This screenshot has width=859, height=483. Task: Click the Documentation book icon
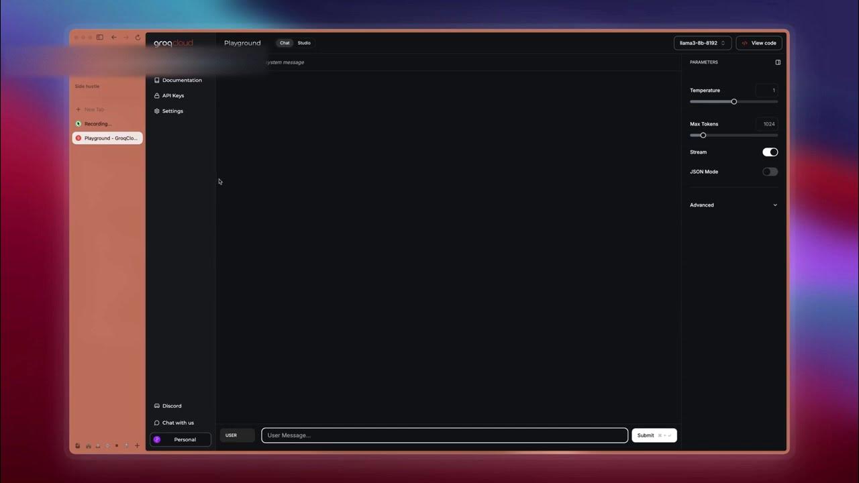click(157, 80)
